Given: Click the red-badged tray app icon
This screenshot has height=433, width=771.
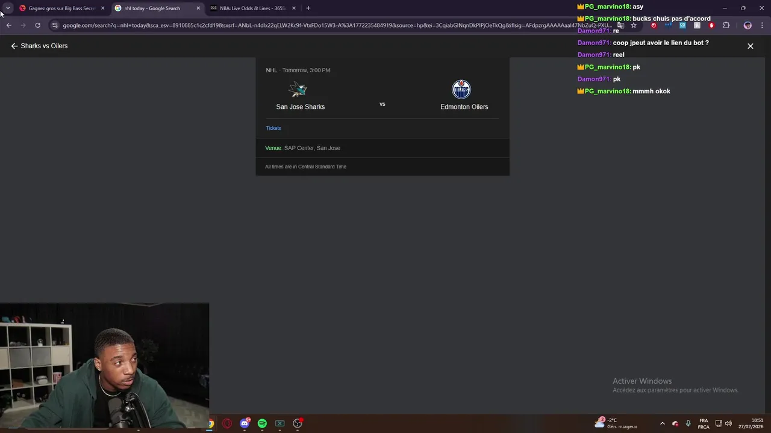Looking at the screenshot, I should pos(675,423).
